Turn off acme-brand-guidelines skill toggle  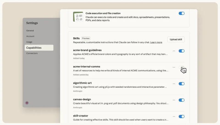point(182,51)
